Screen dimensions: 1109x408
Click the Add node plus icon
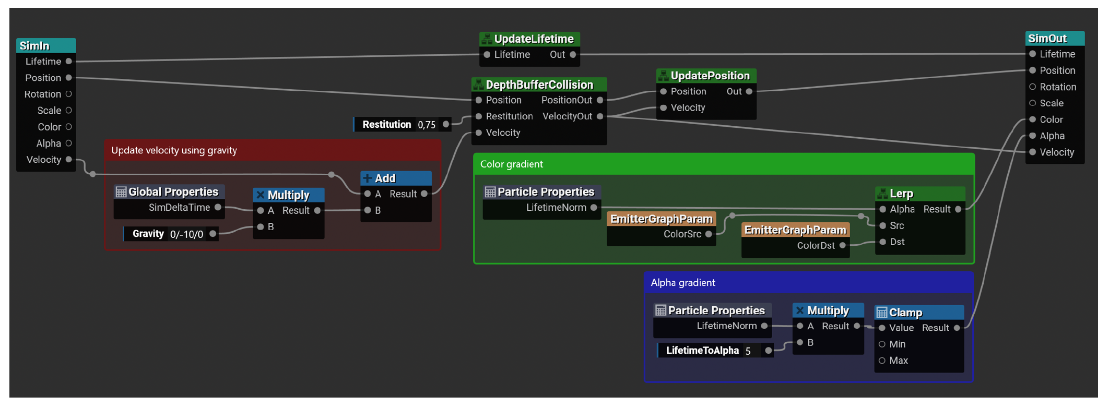tap(368, 178)
